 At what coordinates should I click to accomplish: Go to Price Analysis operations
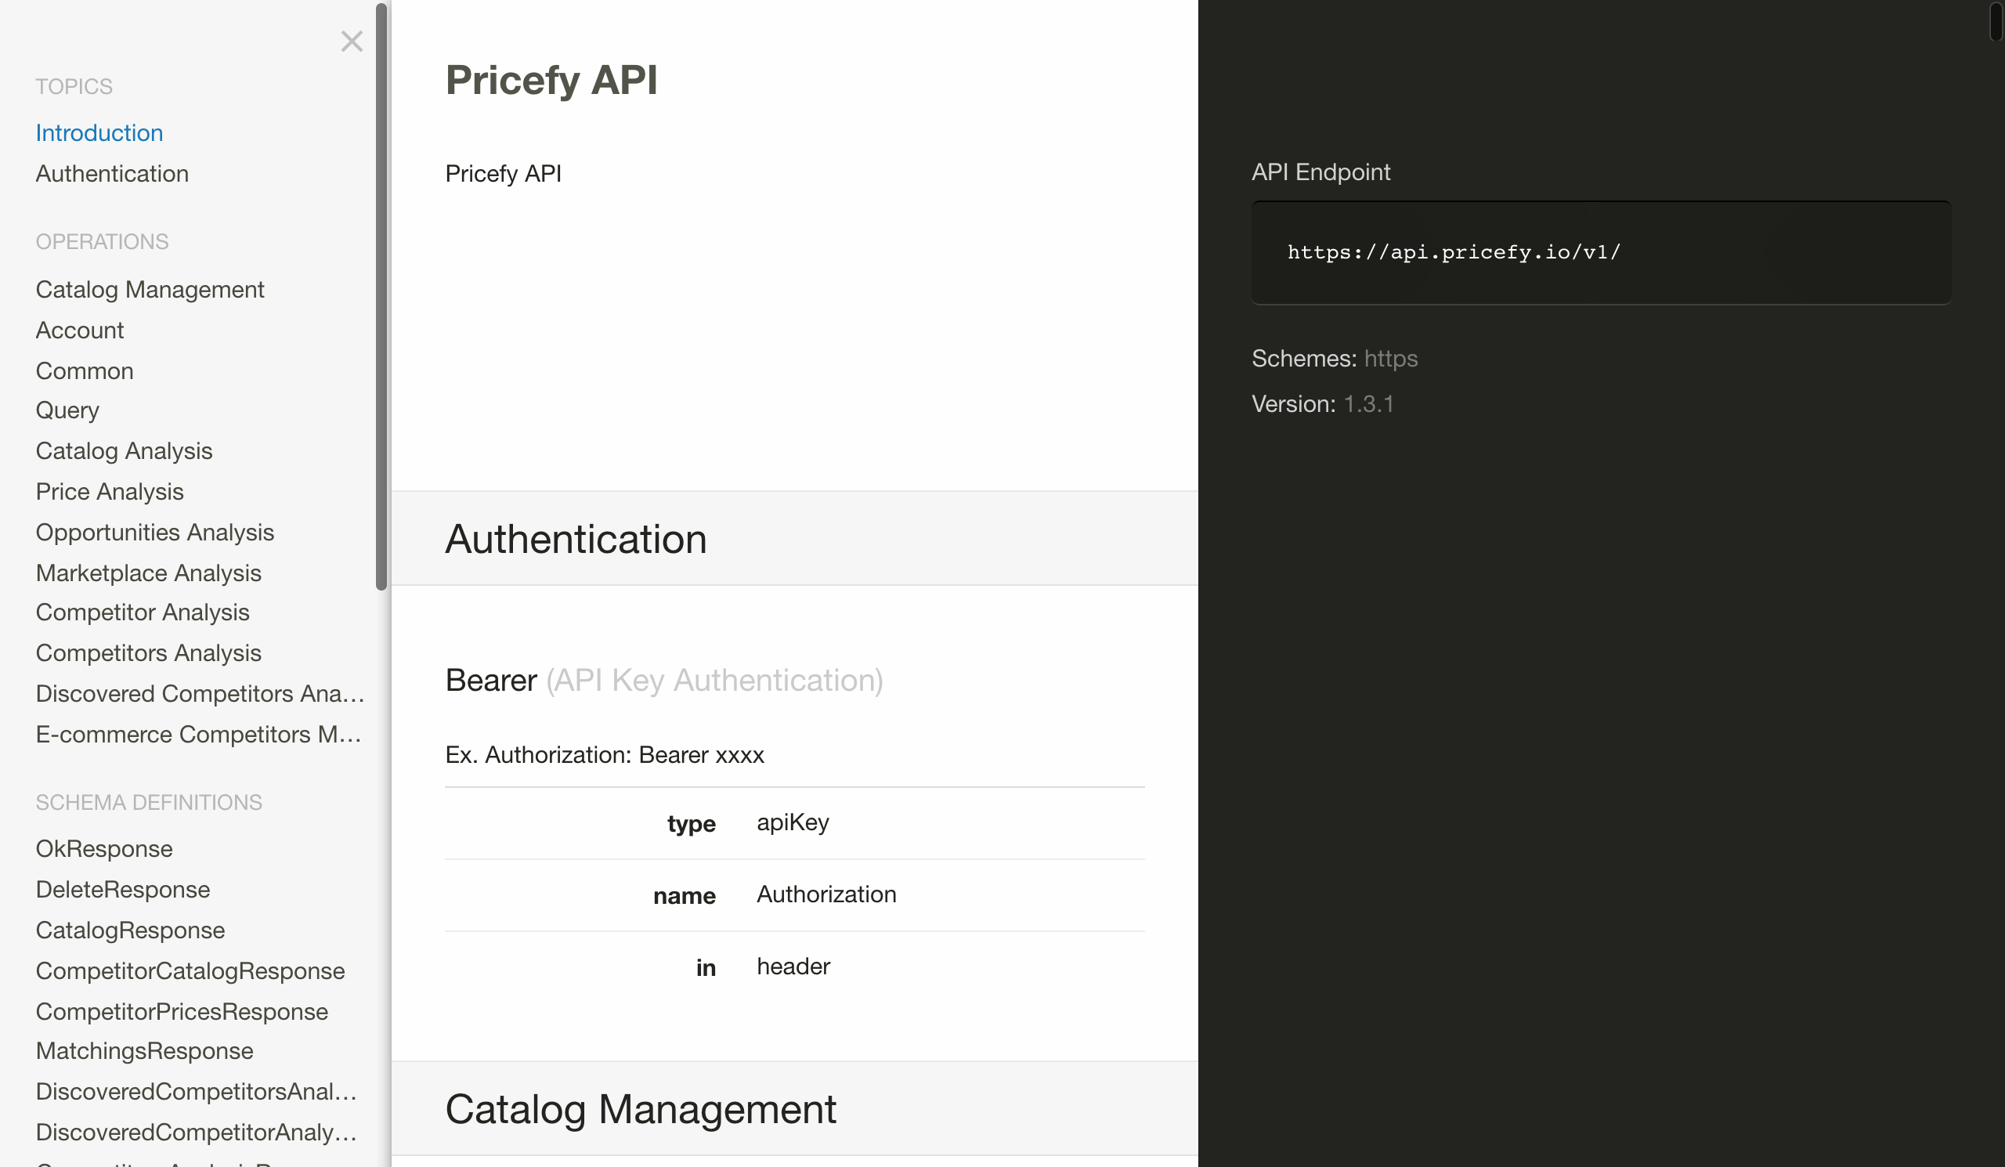coord(110,492)
